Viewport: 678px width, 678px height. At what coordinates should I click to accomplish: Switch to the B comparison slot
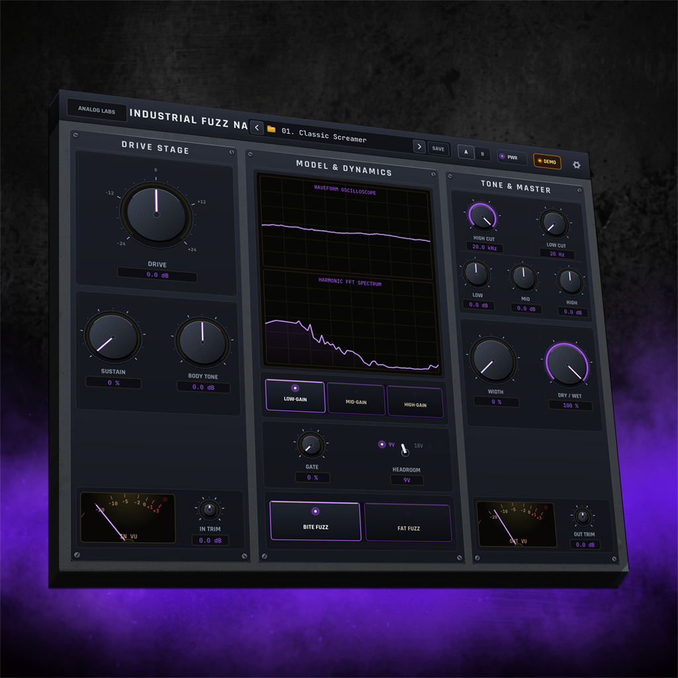coord(483,154)
